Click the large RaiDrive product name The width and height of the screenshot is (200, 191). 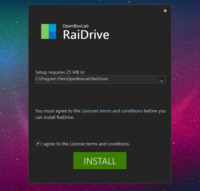[86, 35]
